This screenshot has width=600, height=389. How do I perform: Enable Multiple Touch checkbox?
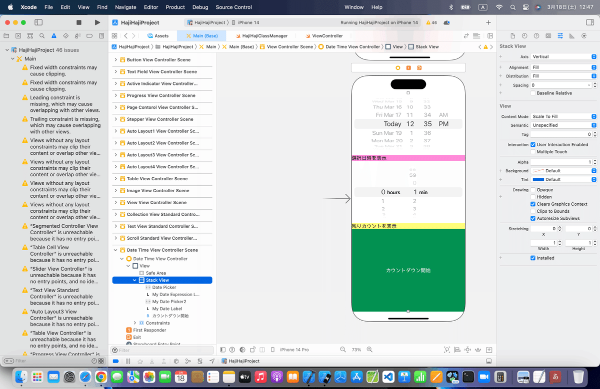click(533, 152)
